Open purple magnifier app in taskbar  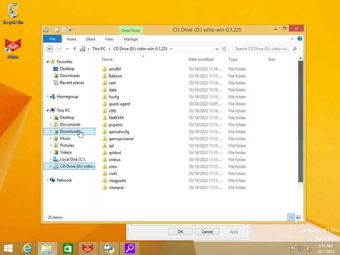tap(130, 248)
